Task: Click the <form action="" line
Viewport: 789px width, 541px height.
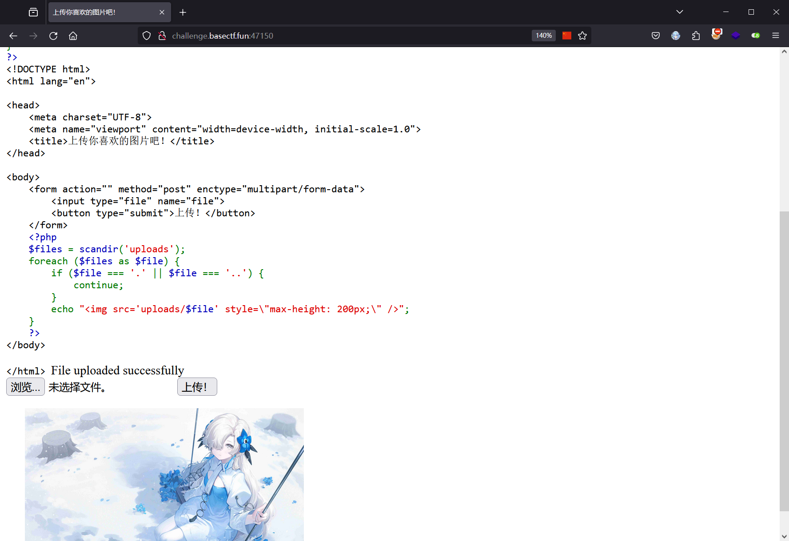Action: (x=197, y=189)
